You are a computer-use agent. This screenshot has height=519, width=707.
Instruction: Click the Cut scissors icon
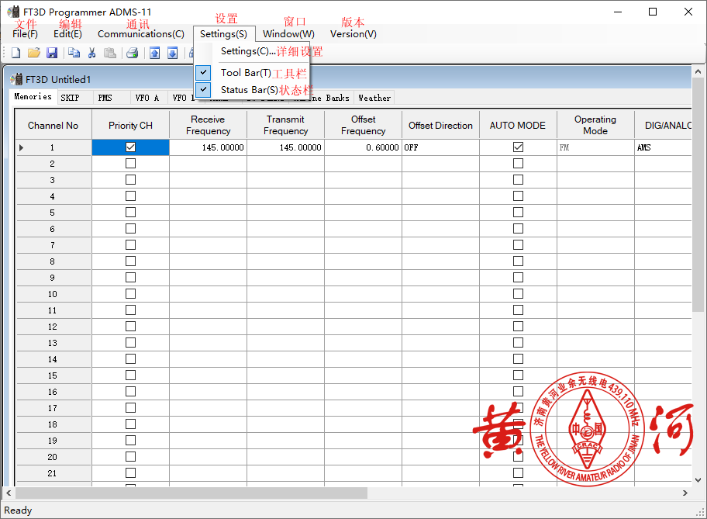tap(91, 53)
